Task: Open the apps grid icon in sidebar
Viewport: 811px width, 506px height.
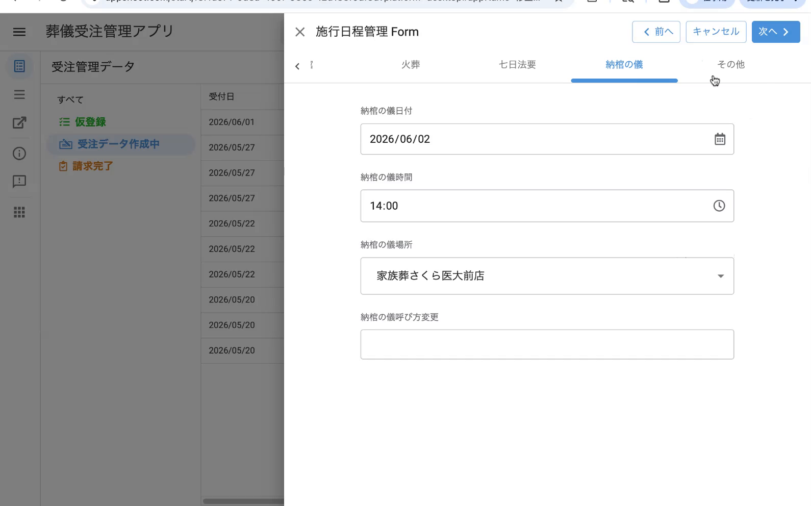Action: tap(19, 212)
